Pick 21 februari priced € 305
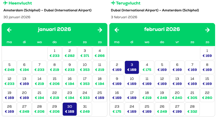 tap(192, 95)
